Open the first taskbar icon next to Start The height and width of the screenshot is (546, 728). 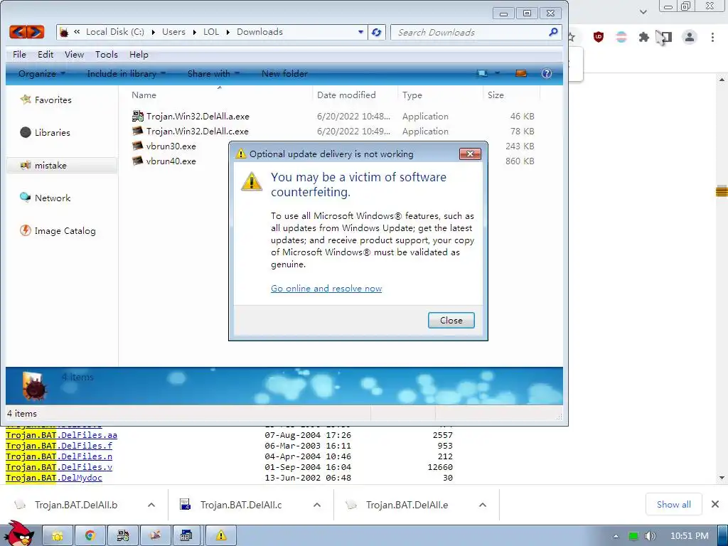[58, 536]
